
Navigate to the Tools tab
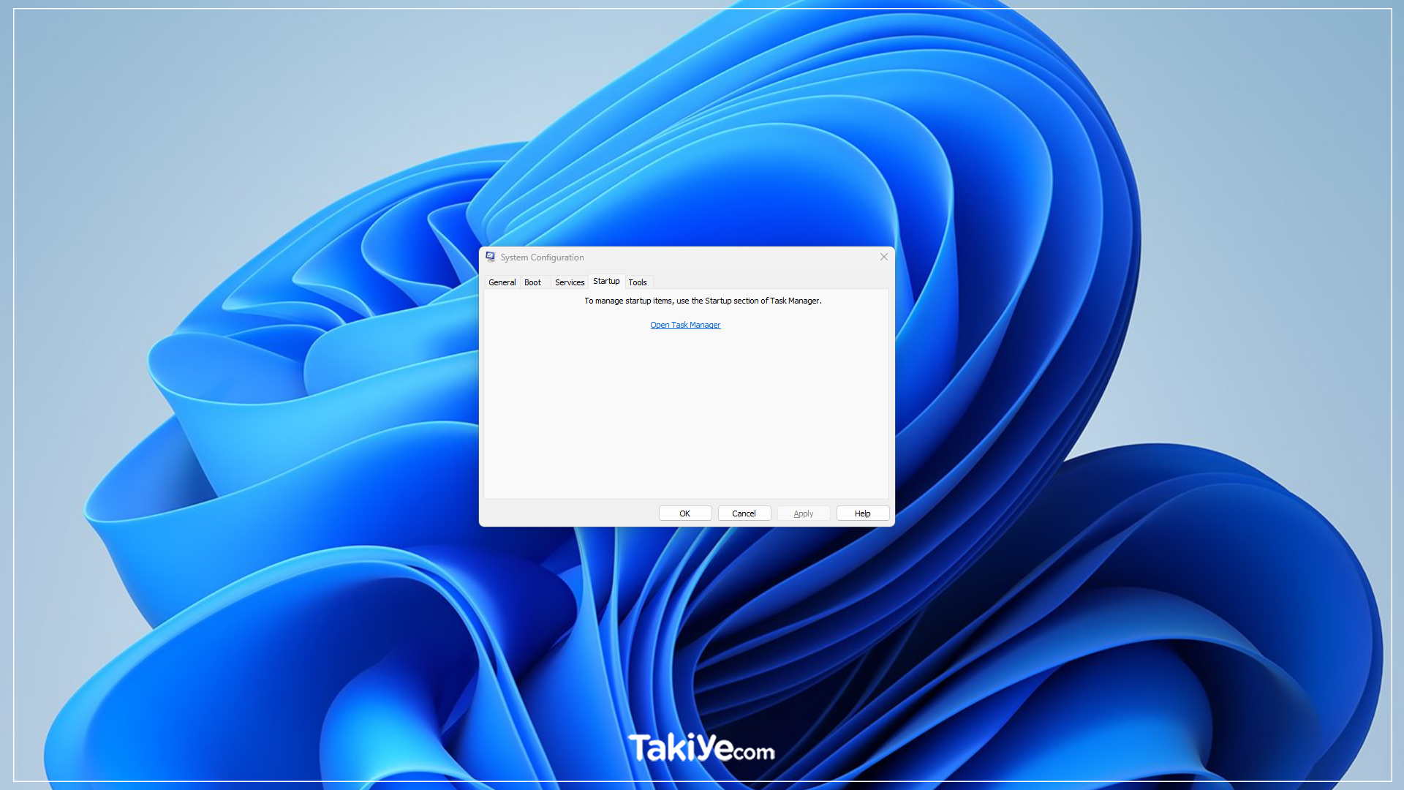coord(638,282)
